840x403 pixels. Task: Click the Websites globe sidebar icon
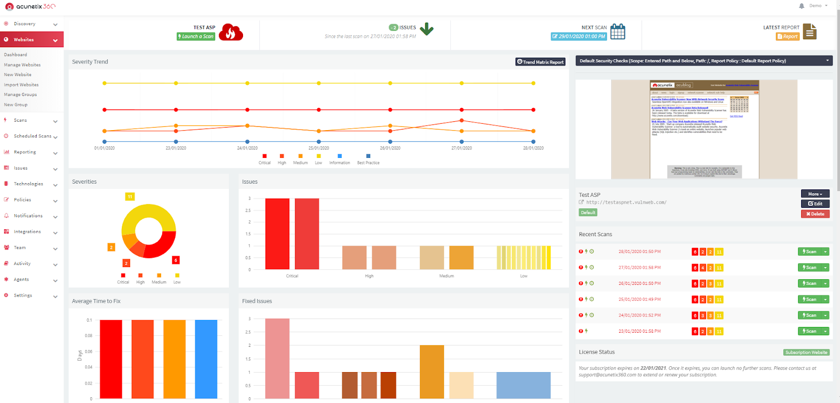6,39
